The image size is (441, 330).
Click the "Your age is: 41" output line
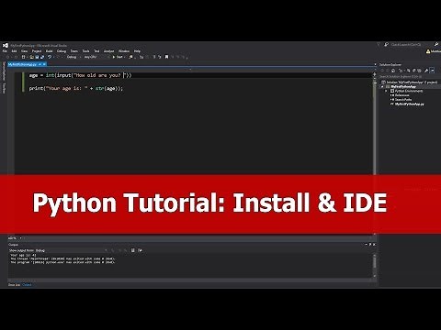click(x=24, y=255)
